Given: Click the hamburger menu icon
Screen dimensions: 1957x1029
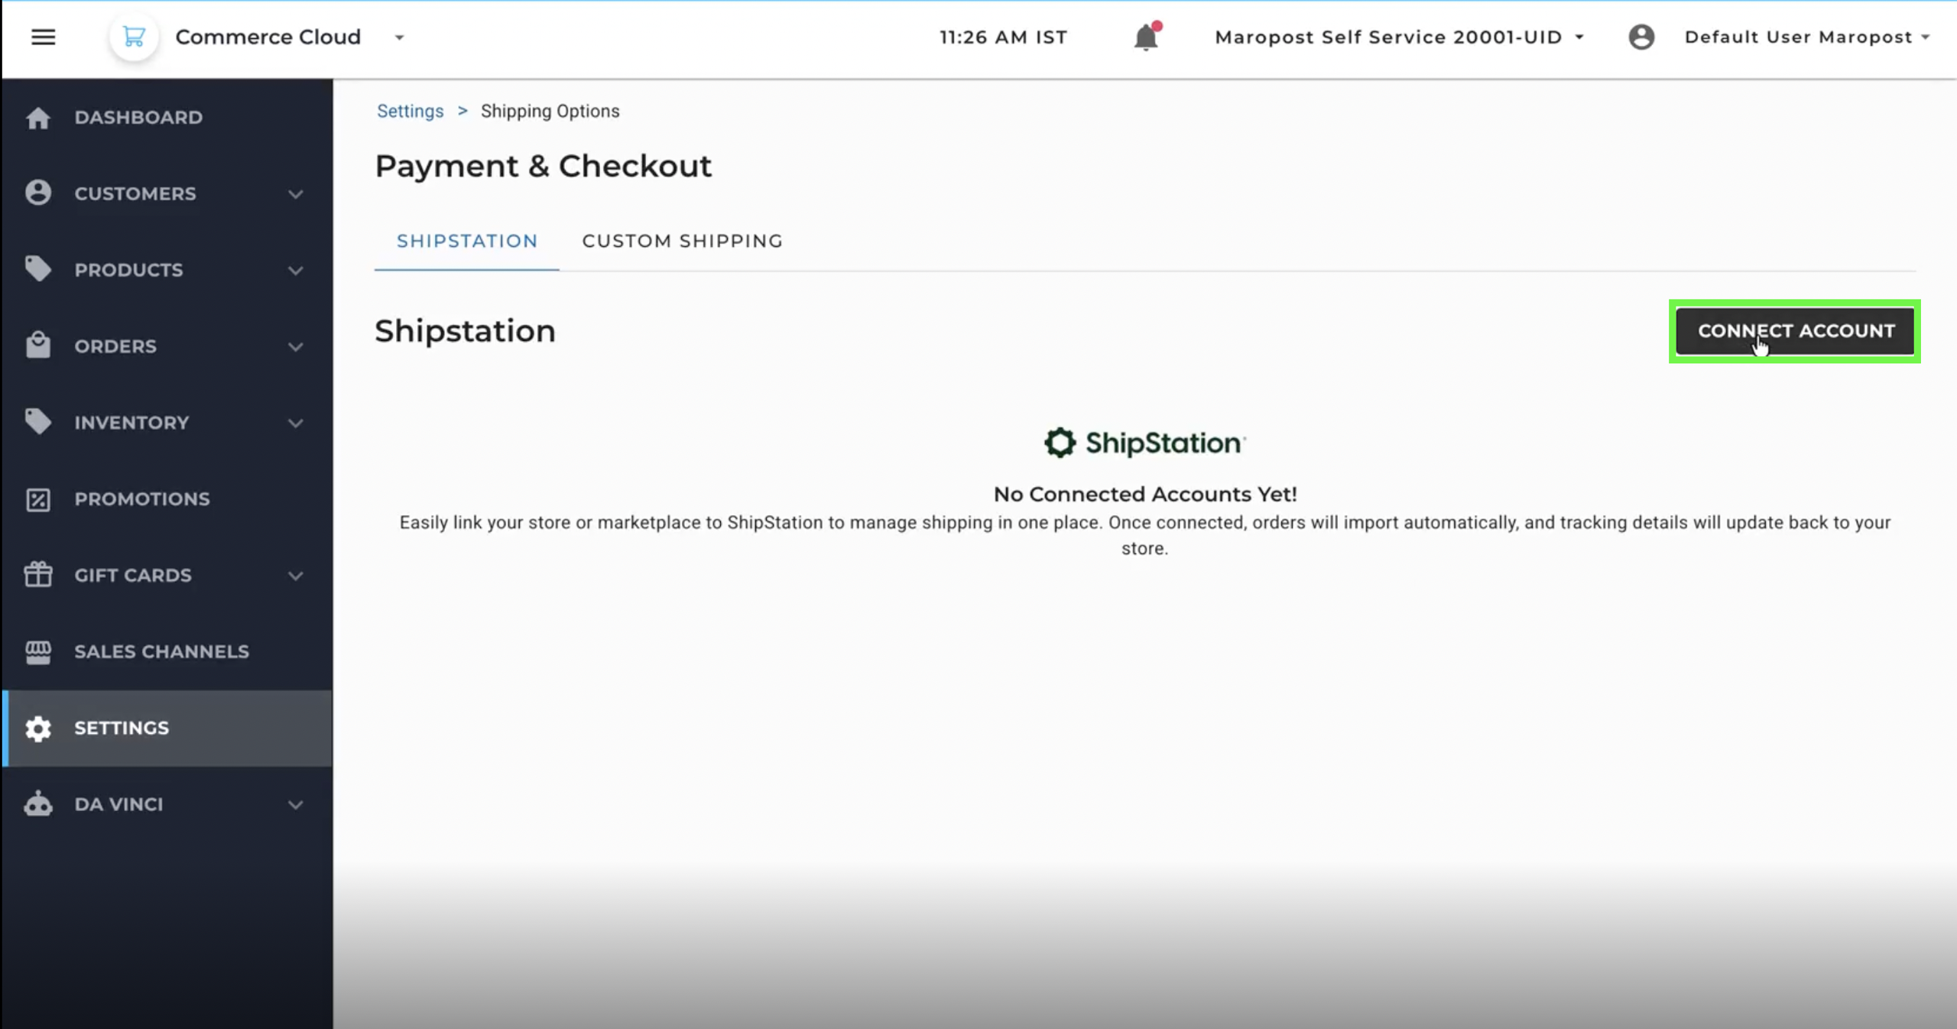Looking at the screenshot, I should pos(43,37).
